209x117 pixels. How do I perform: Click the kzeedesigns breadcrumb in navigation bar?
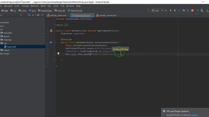click(x=45, y=10)
